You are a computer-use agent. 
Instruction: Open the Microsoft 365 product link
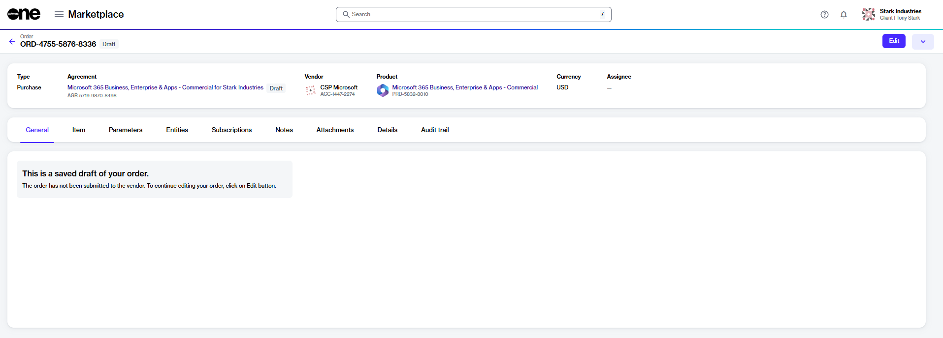click(465, 87)
